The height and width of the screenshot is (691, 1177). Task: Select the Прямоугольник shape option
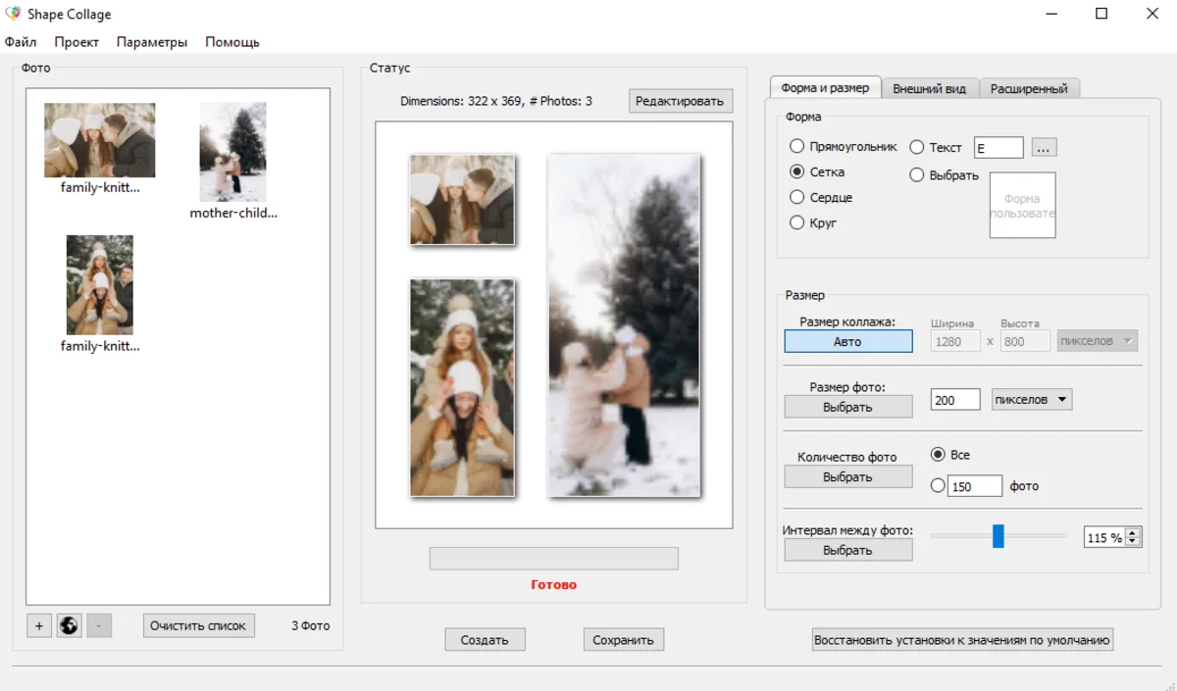pos(797,147)
